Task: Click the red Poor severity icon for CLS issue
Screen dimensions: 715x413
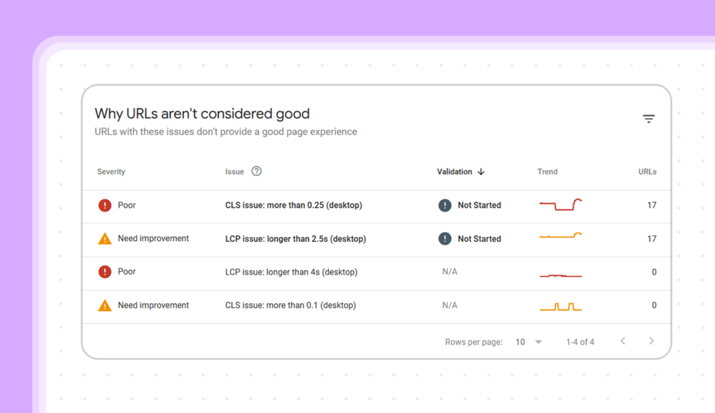Action: 105,205
